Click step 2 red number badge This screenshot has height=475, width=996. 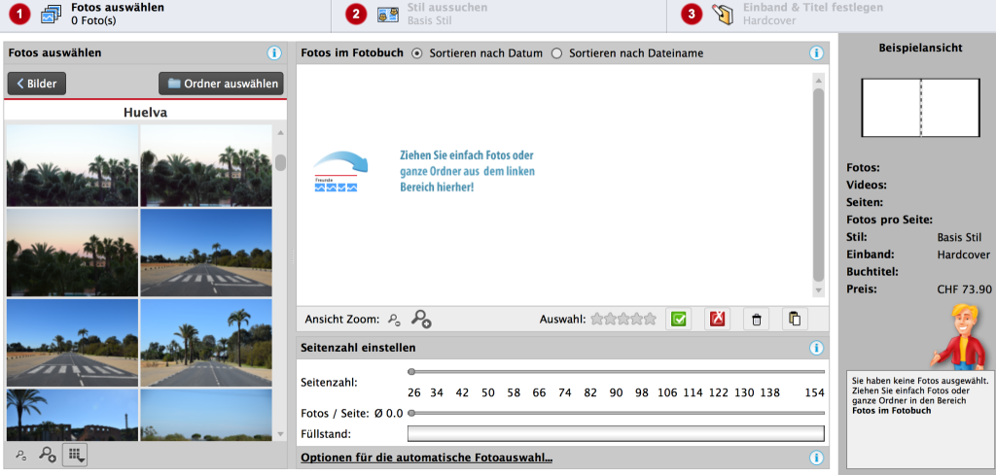356,14
